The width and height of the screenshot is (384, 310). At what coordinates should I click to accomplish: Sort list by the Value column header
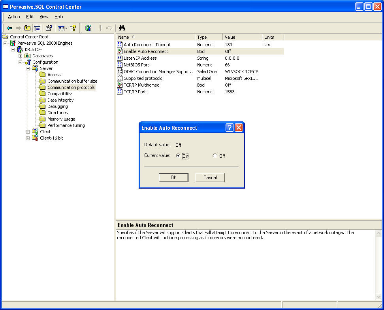pyautogui.click(x=243, y=37)
